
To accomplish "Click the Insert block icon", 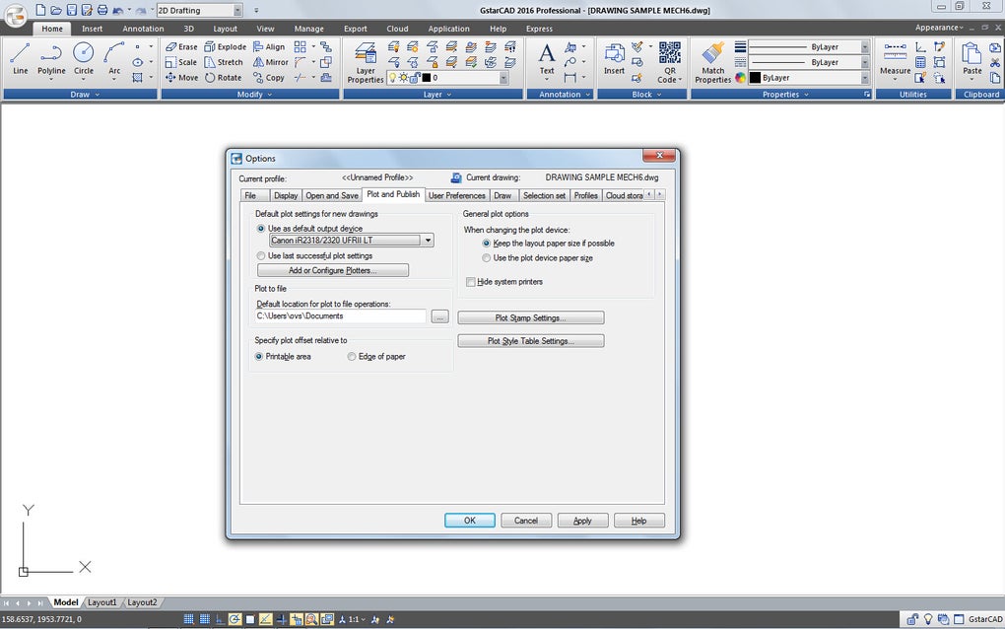I will point(614,58).
